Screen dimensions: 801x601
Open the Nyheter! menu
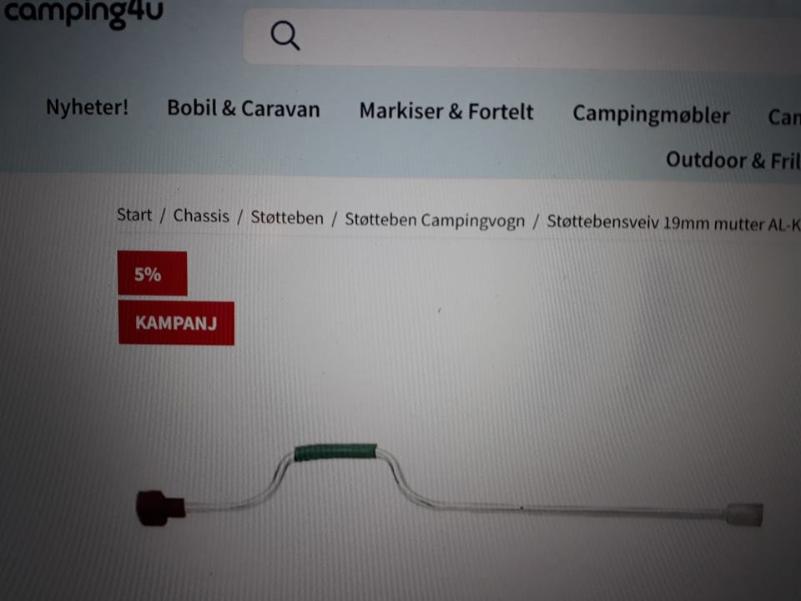click(x=87, y=108)
